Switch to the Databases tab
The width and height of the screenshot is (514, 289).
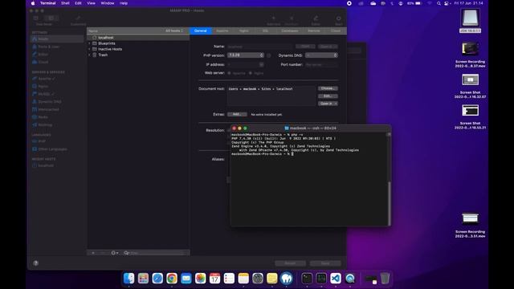pyautogui.click(x=290, y=31)
